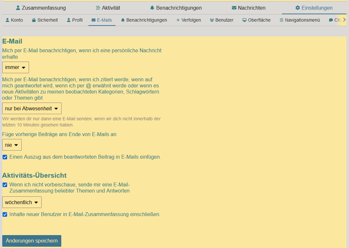Open the Oberfläche subtab
The height and width of the screenshot is (248, 349).
click(x=257, y=20)
